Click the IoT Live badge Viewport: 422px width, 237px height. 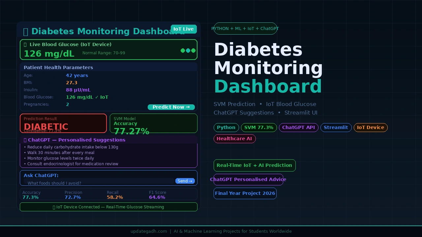tap(183, 29)
